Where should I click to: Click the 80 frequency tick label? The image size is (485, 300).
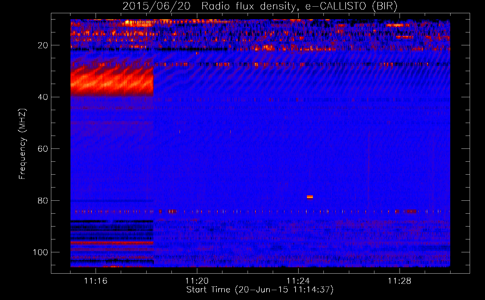(x=43, y=200)
